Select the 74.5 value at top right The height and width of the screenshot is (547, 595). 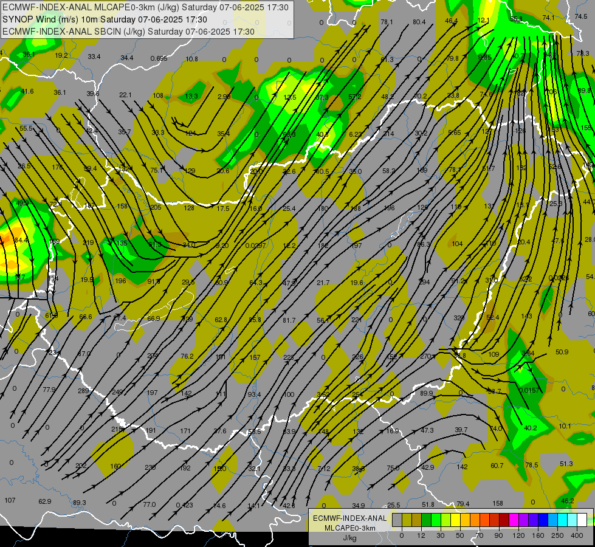(x=580, y=16)
